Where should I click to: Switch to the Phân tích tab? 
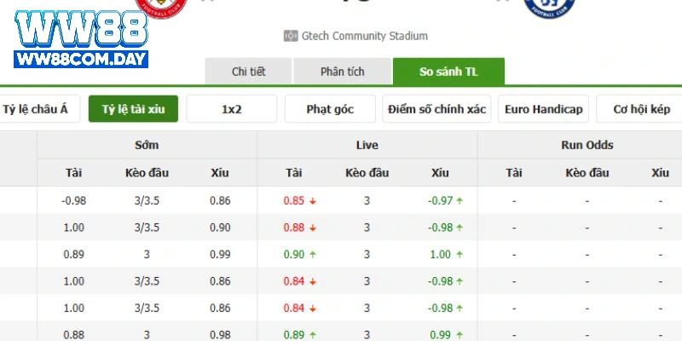(342, 72)
